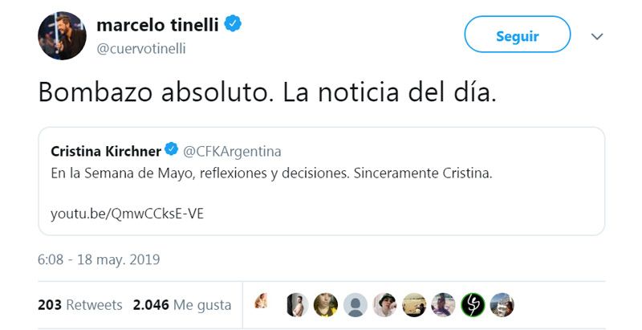This screenshot has height=330, width=642.
Task: Click marcelo tinelli's verified badge
Action: tap(234, 25)
